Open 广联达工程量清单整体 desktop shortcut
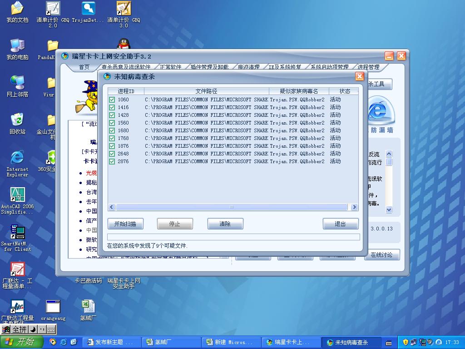The width and height of the screenshot is (465, 349). [17, 311]
